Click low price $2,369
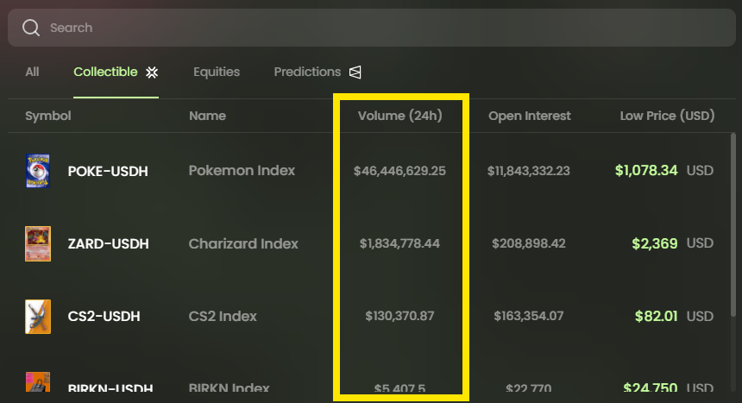Viewport: 742px width, 403px height. (x=655, y=243)
